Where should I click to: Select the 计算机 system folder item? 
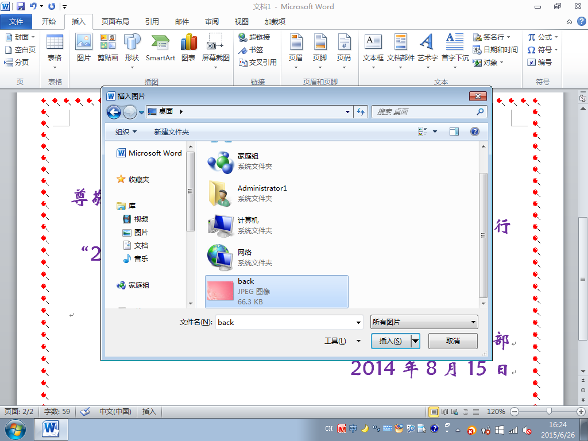(x=277, y=225)
